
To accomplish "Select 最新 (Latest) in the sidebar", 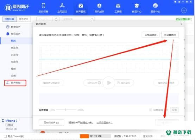I will tap(13, 69).
